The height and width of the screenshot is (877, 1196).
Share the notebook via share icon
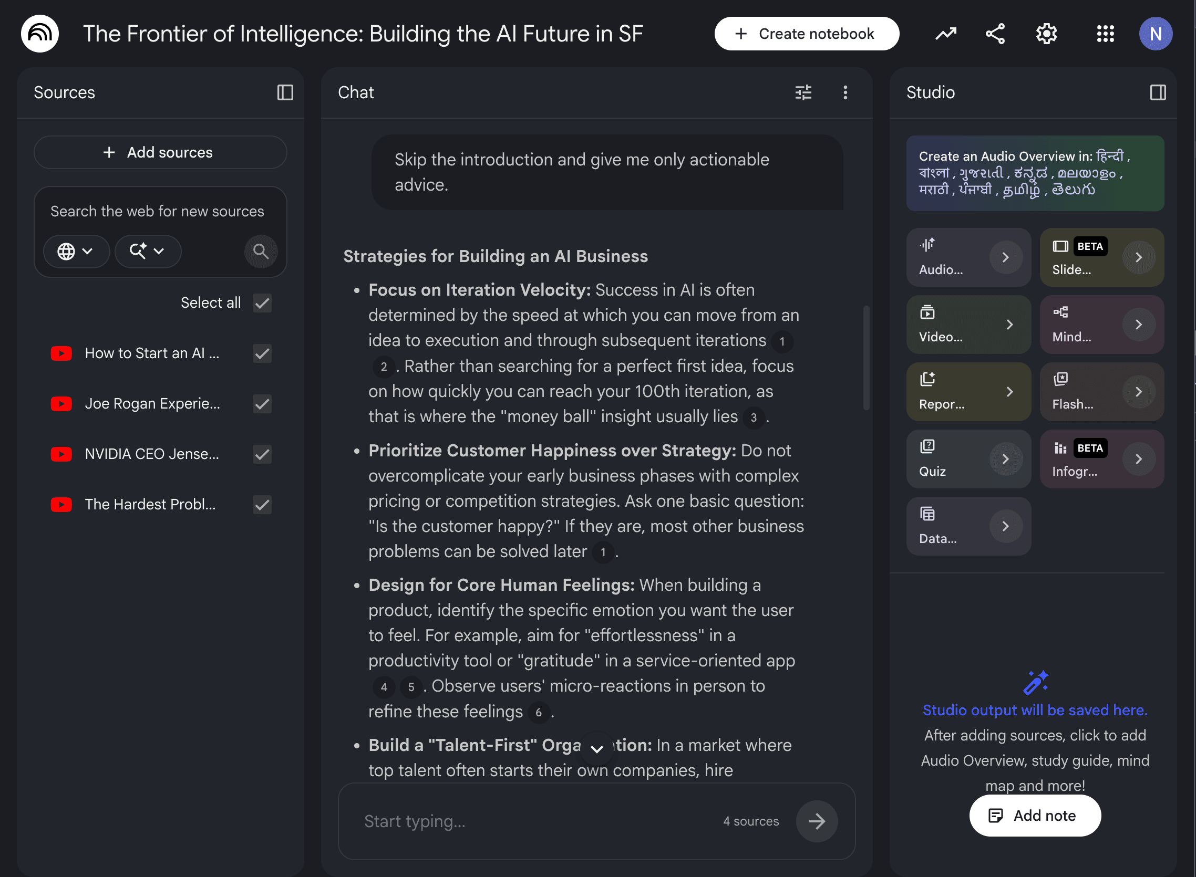995,34
